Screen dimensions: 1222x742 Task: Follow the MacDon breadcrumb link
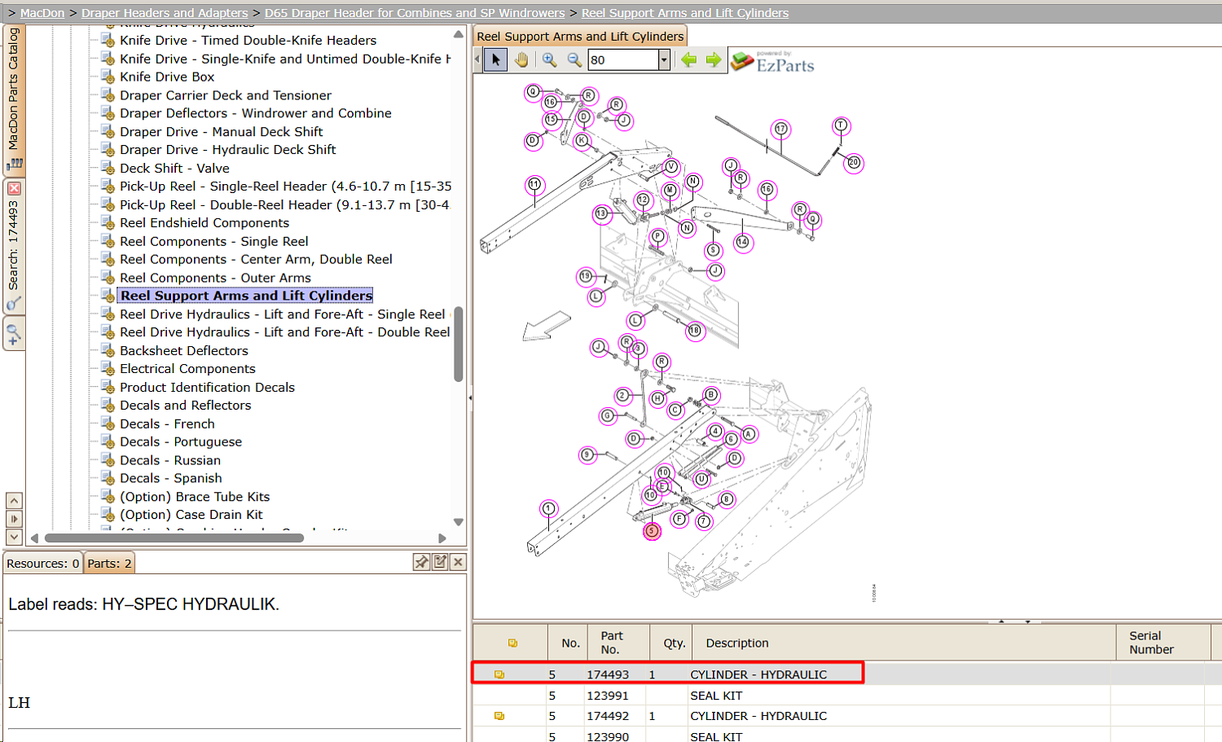(42, 13)
